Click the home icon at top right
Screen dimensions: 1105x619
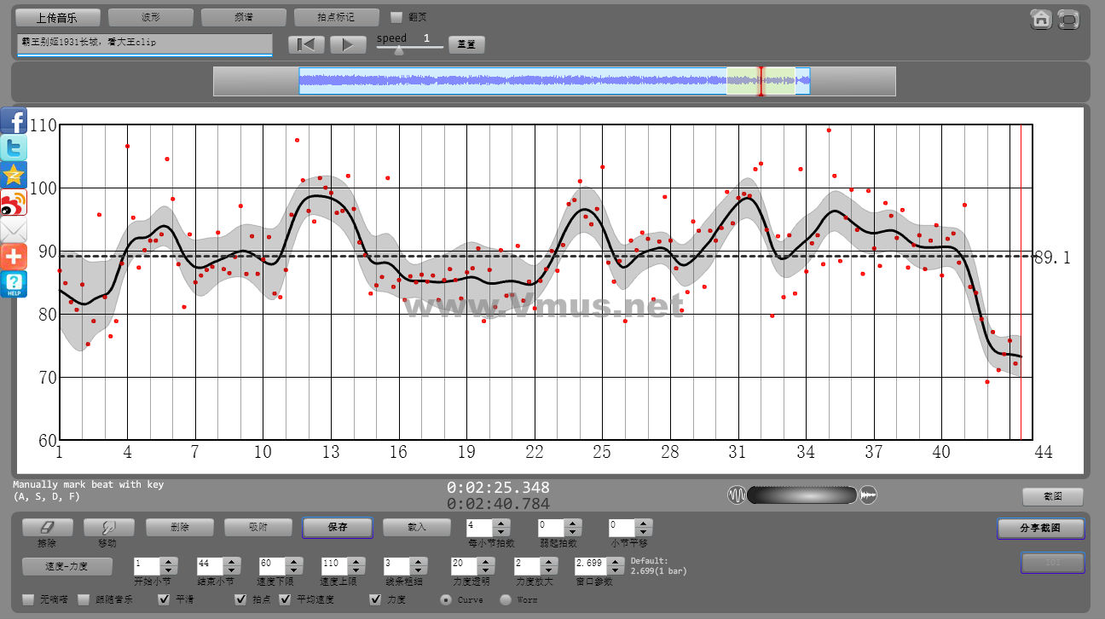(x=1040, y=20)
